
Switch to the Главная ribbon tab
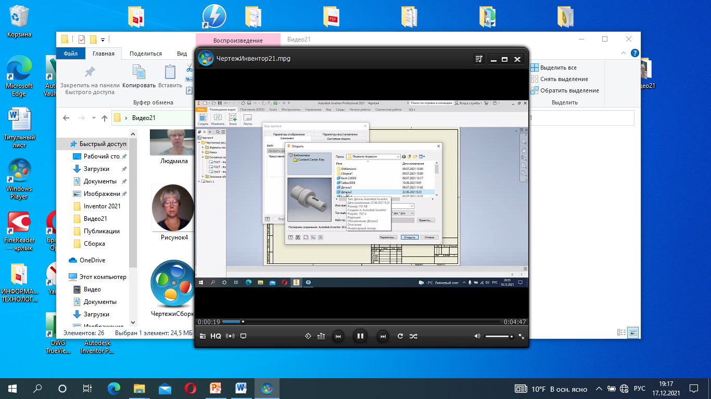(103, 54)
